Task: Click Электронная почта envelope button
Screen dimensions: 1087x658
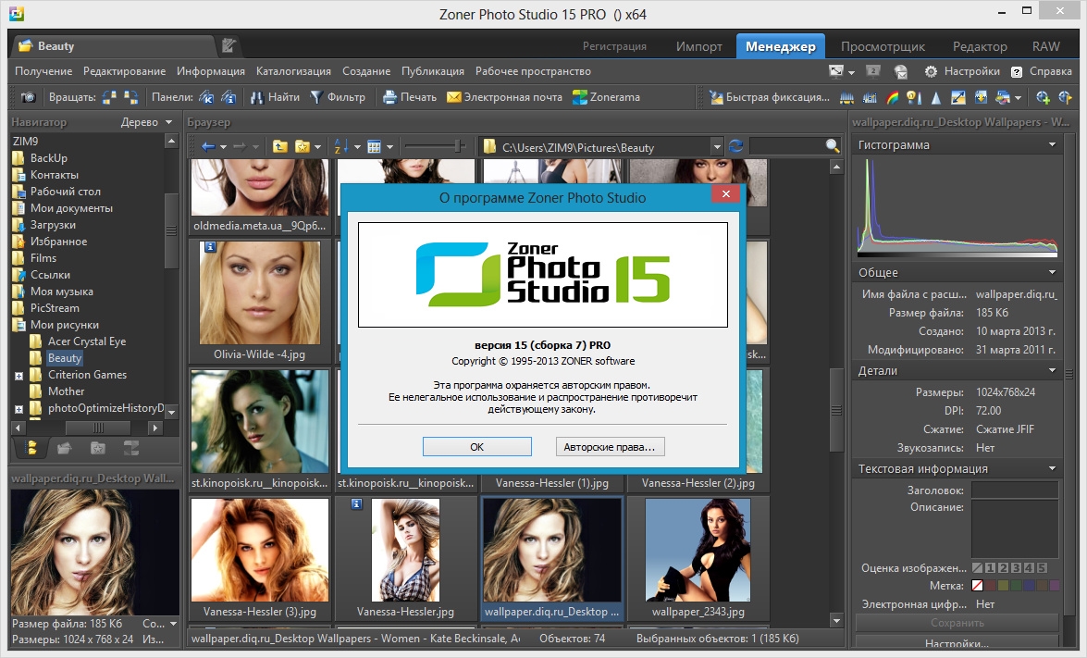Action: click(505, 98)
